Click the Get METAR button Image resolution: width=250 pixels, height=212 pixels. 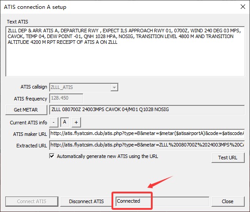point(26,110)
